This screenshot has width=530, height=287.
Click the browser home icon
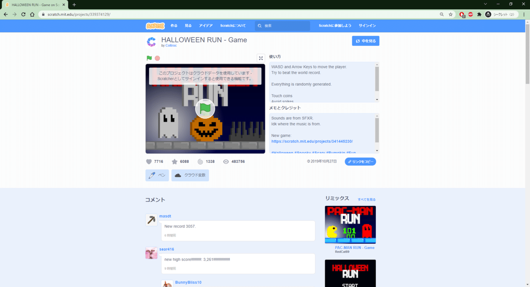click(32, 14)
